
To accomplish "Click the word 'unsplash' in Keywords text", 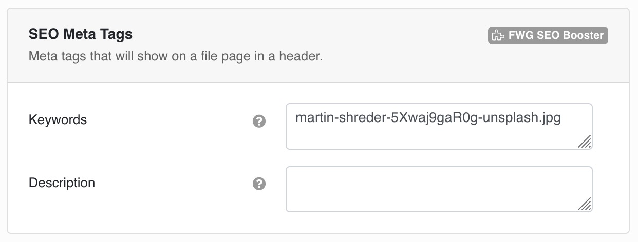I will click(510, 118).
